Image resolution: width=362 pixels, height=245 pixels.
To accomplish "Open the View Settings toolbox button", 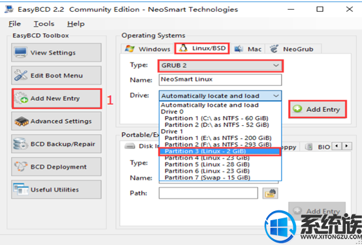I will point(56,53).
